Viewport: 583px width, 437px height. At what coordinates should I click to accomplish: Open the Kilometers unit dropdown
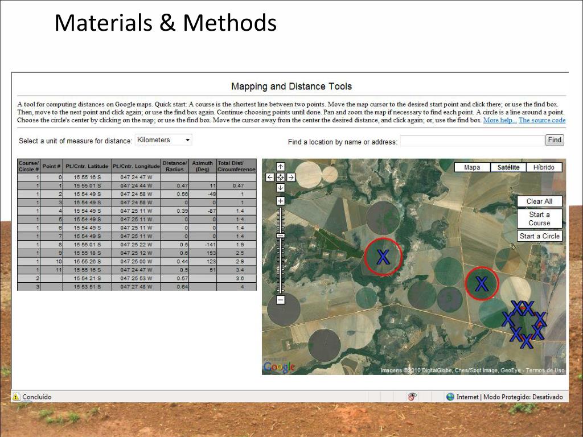pyautogui.click(x=163, y=140)
